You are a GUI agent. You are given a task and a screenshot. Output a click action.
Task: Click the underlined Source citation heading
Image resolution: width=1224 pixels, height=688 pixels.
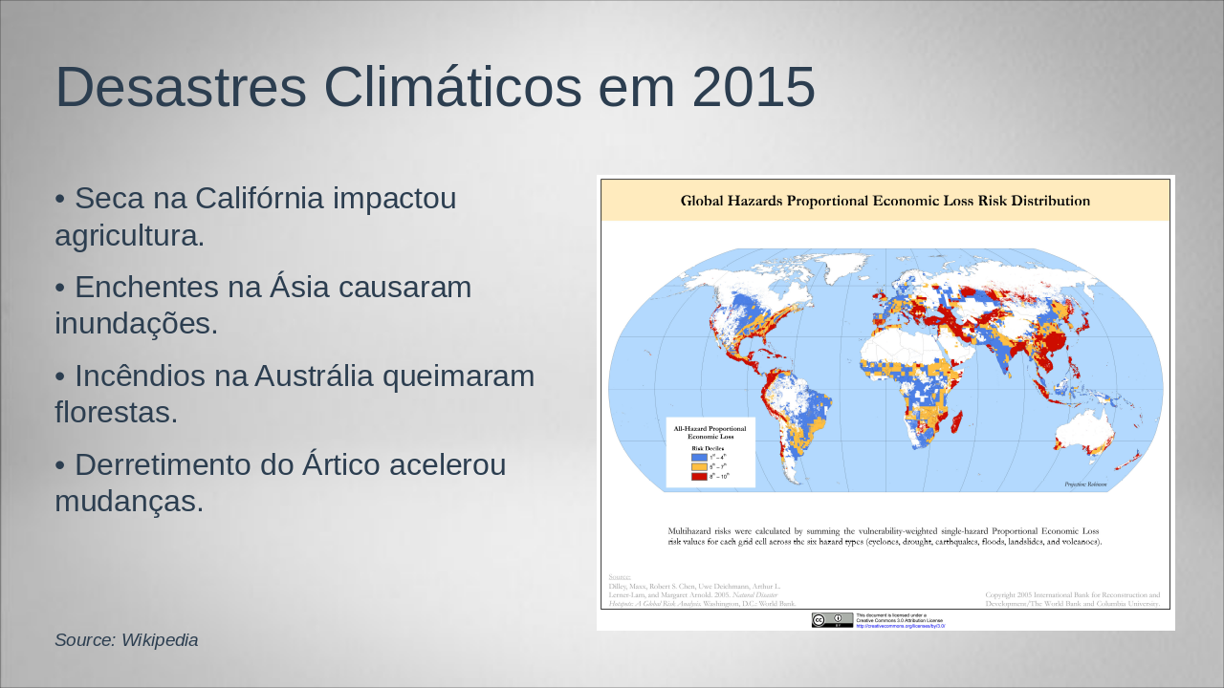619,576
